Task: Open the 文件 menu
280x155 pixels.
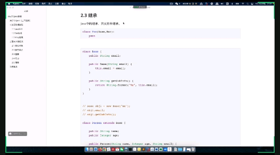Action: (24, 3)
